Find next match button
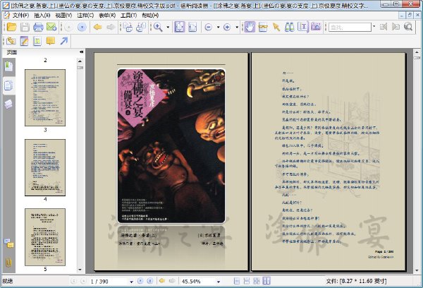The height and width of the screenshot is (288, 423). point(396,27)
